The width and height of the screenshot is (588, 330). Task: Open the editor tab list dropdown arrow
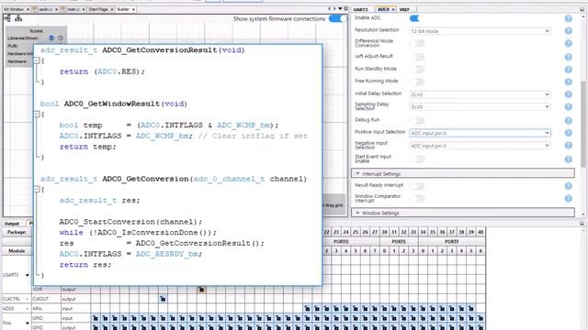[x=340, y=8]
